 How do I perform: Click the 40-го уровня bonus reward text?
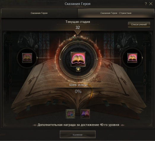point(110,125)
